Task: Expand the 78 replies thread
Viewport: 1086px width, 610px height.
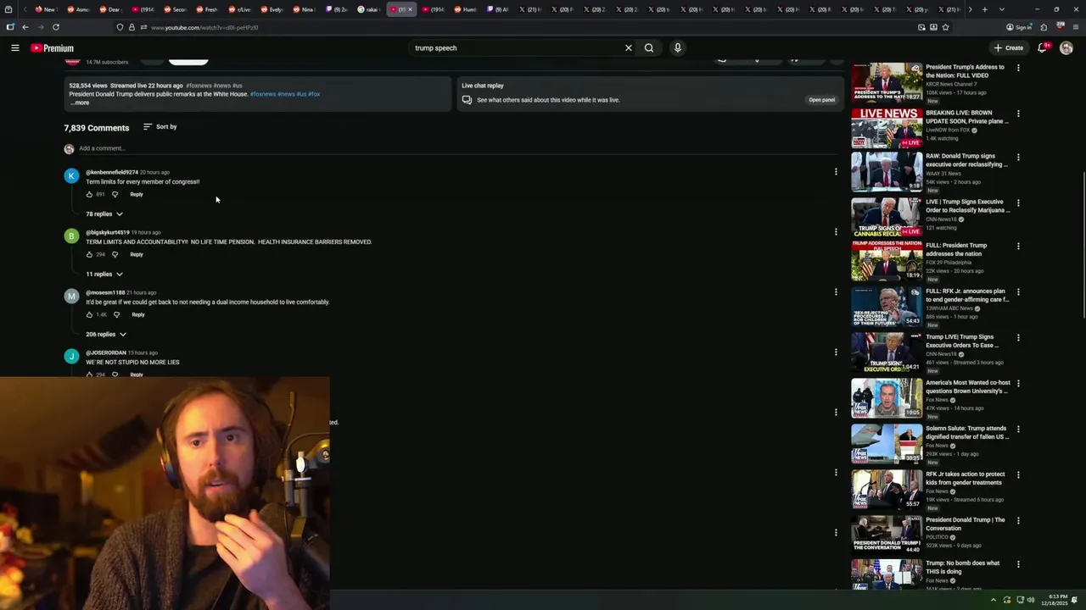Action: tap(104, 214)
